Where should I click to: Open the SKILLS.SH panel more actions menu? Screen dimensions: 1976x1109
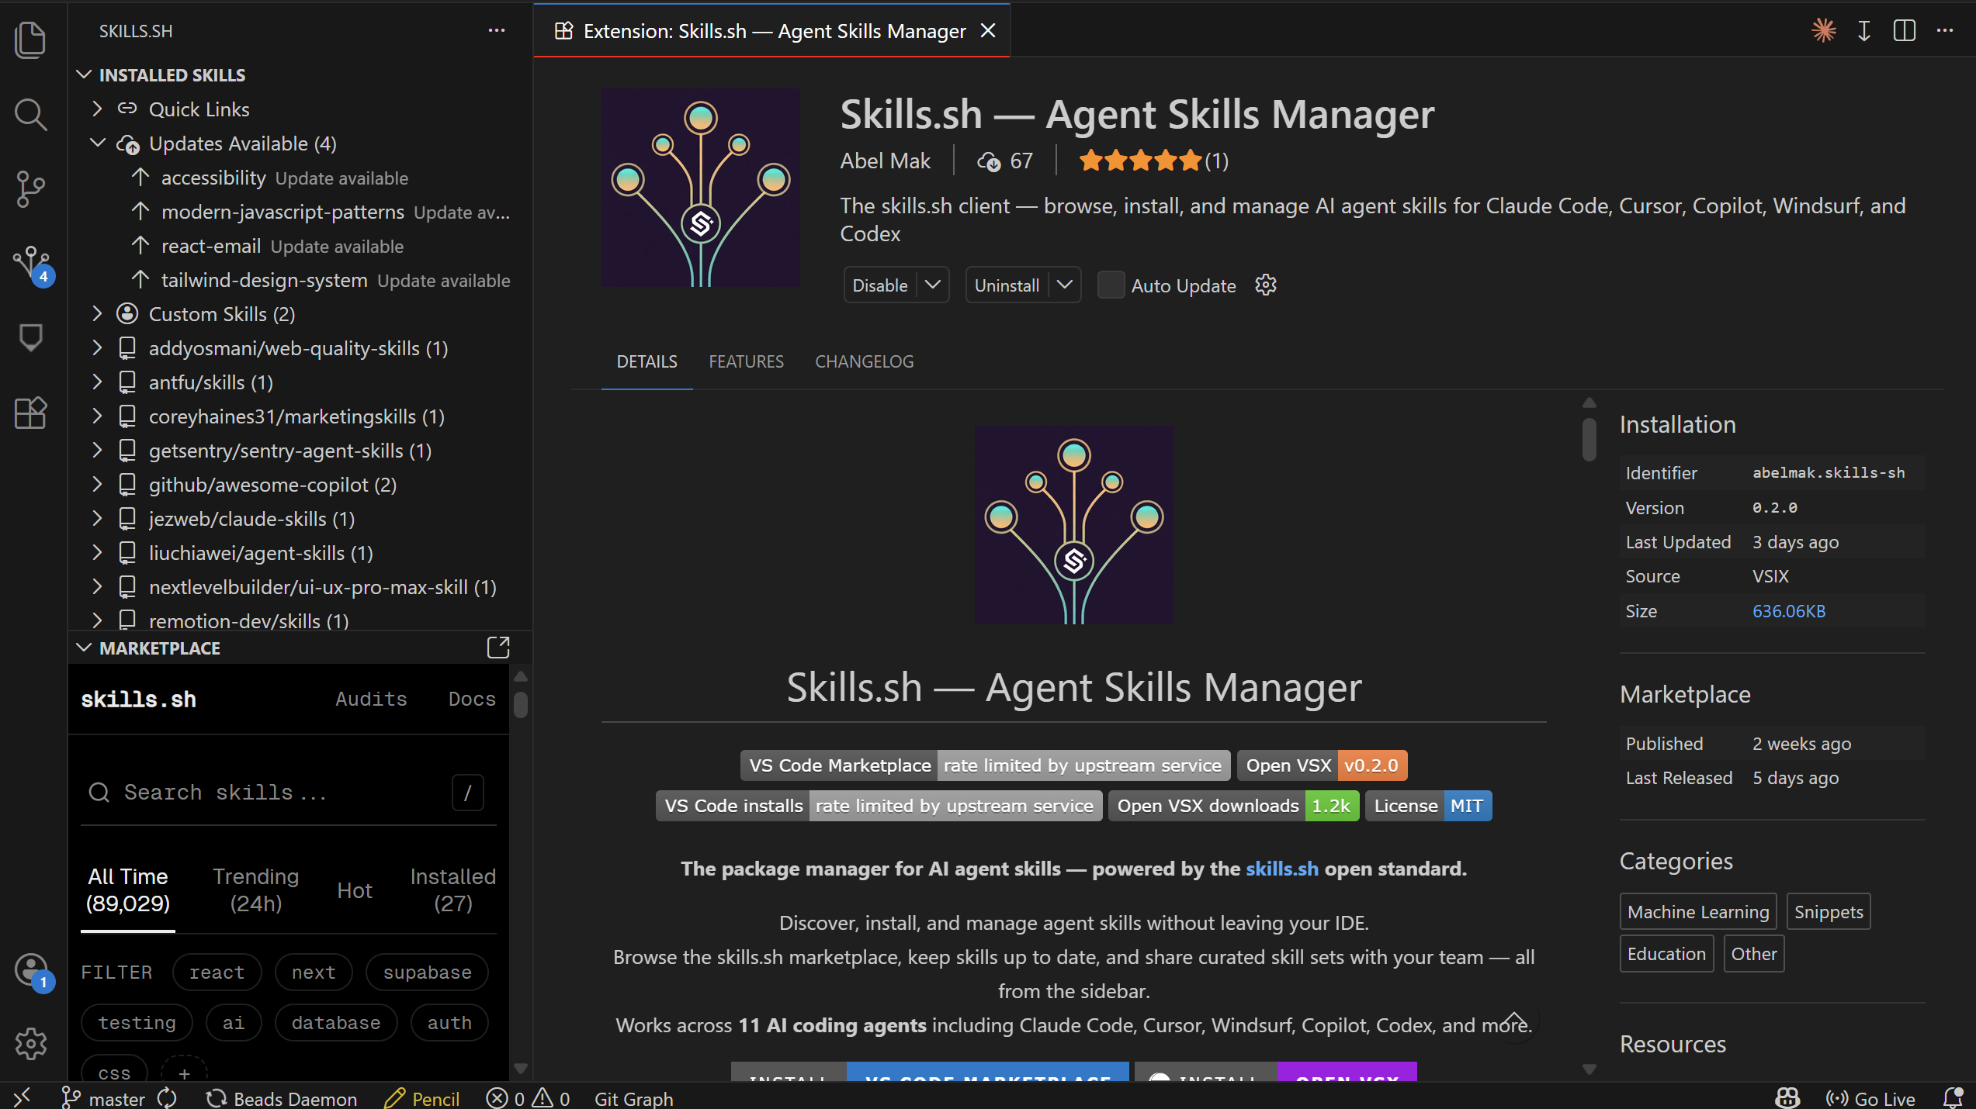[x=497, y=30]
